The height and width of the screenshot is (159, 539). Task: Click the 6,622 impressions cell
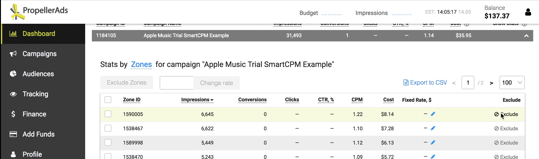click(x=207, y=129)
